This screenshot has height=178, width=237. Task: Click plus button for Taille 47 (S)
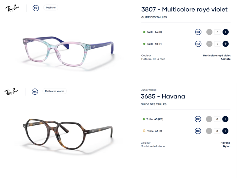(225, 131)
